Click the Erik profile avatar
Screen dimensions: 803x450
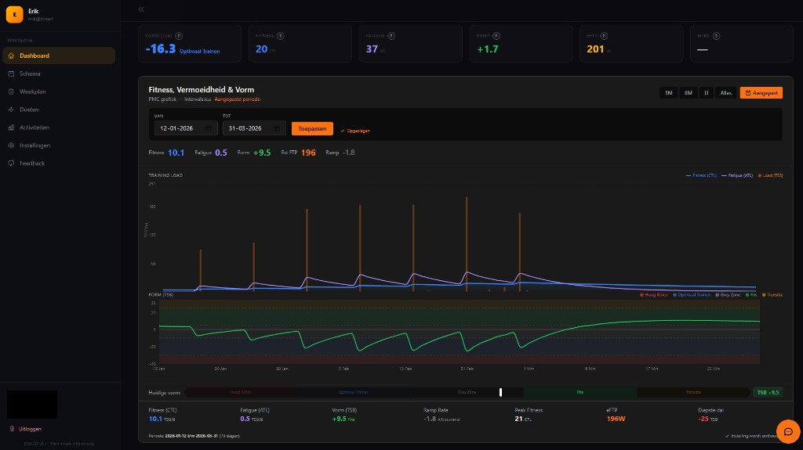click(x=14, y=15)
